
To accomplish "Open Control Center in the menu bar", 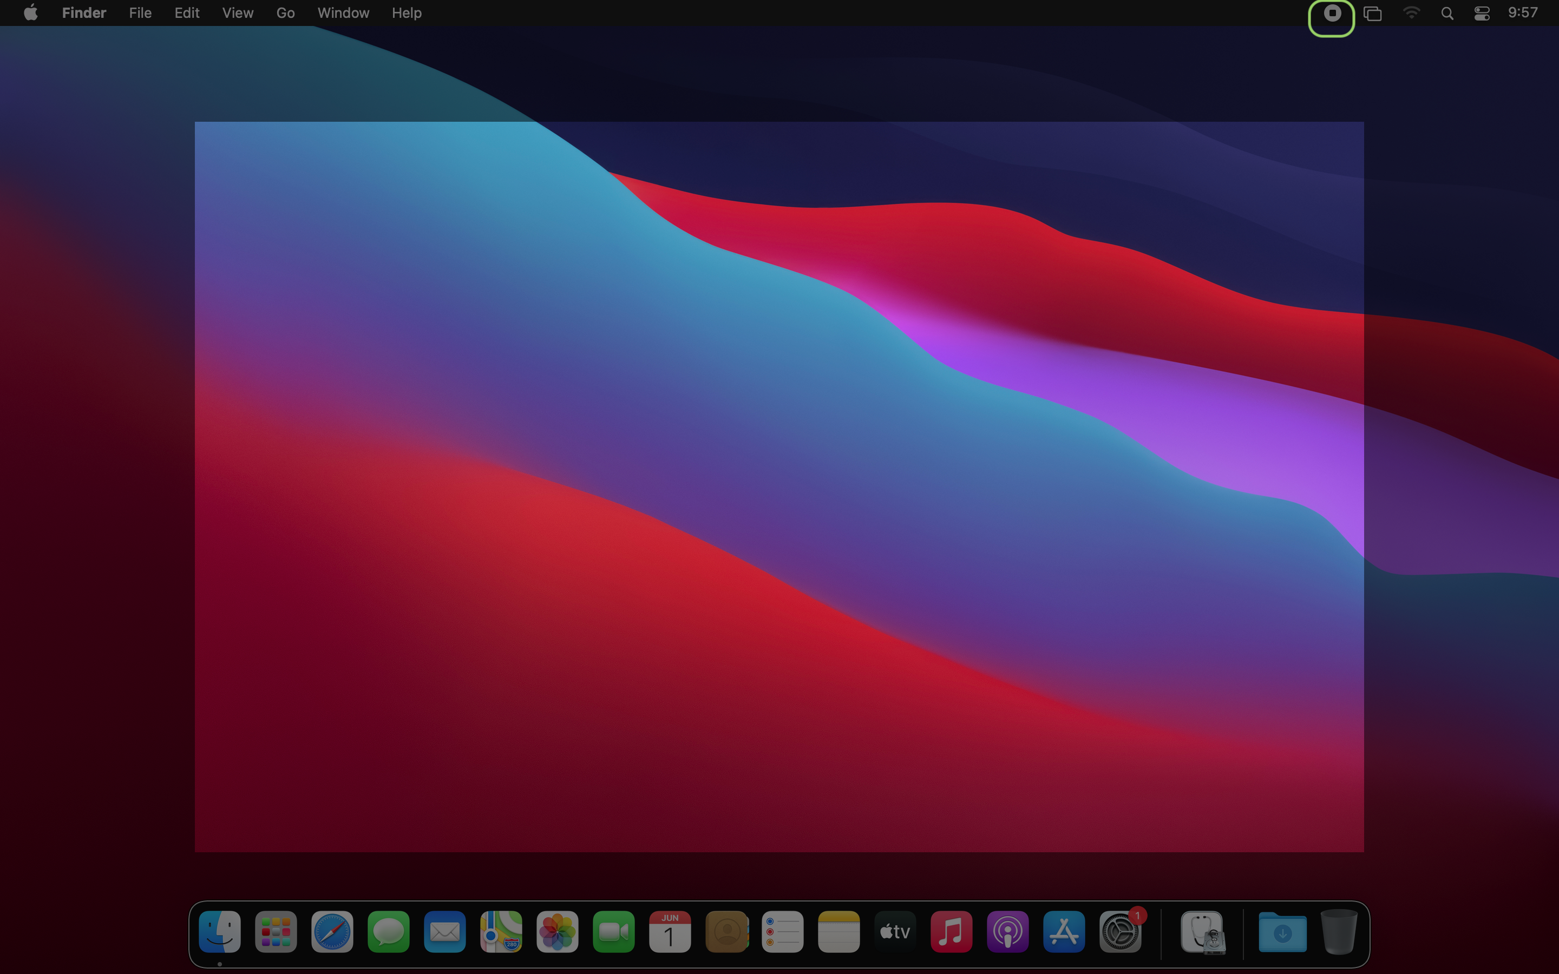I will pyautogui.click(x=1482, y=14).
